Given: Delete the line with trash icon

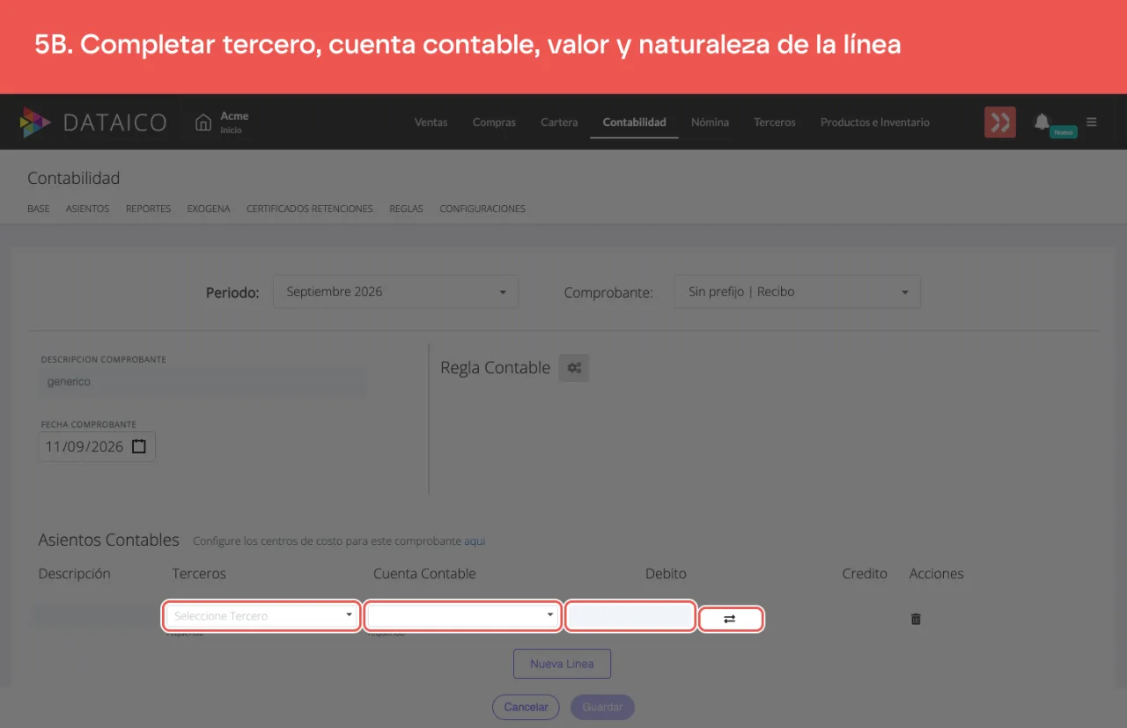Looking at the screenshot, I should click(916, 619).
